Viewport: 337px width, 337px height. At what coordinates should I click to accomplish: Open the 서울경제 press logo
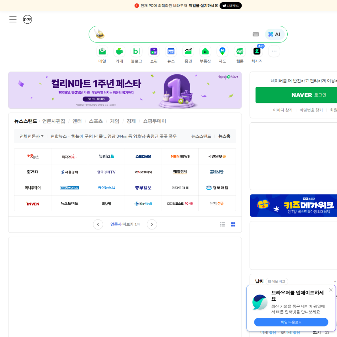[x=69, y=172]
